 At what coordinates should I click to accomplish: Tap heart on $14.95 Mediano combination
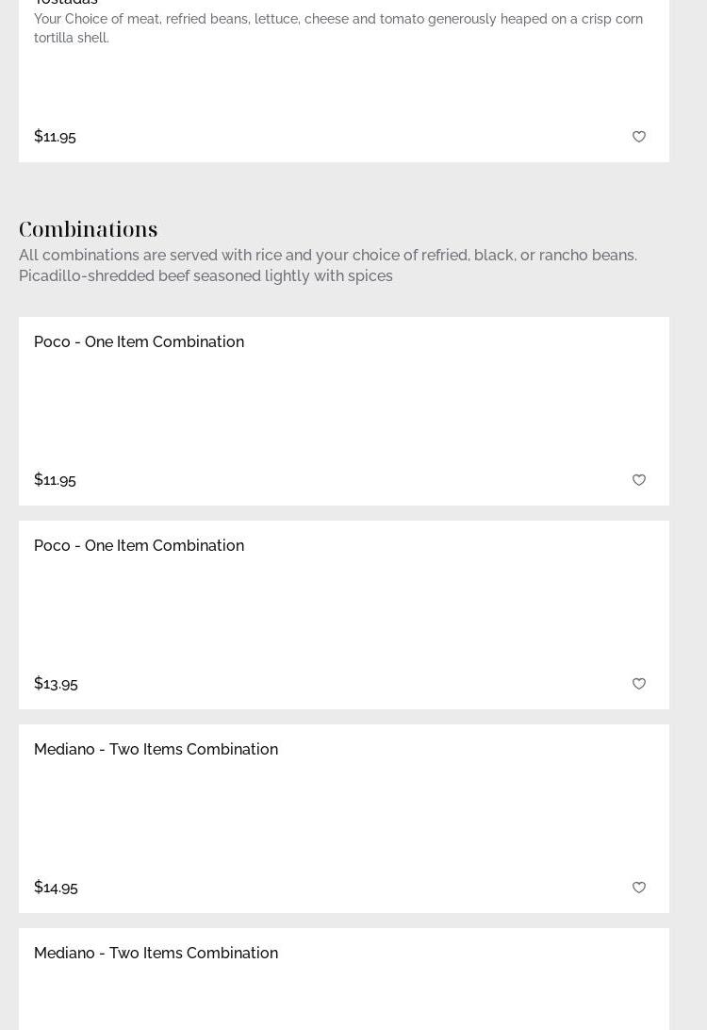tap(639, 888)
